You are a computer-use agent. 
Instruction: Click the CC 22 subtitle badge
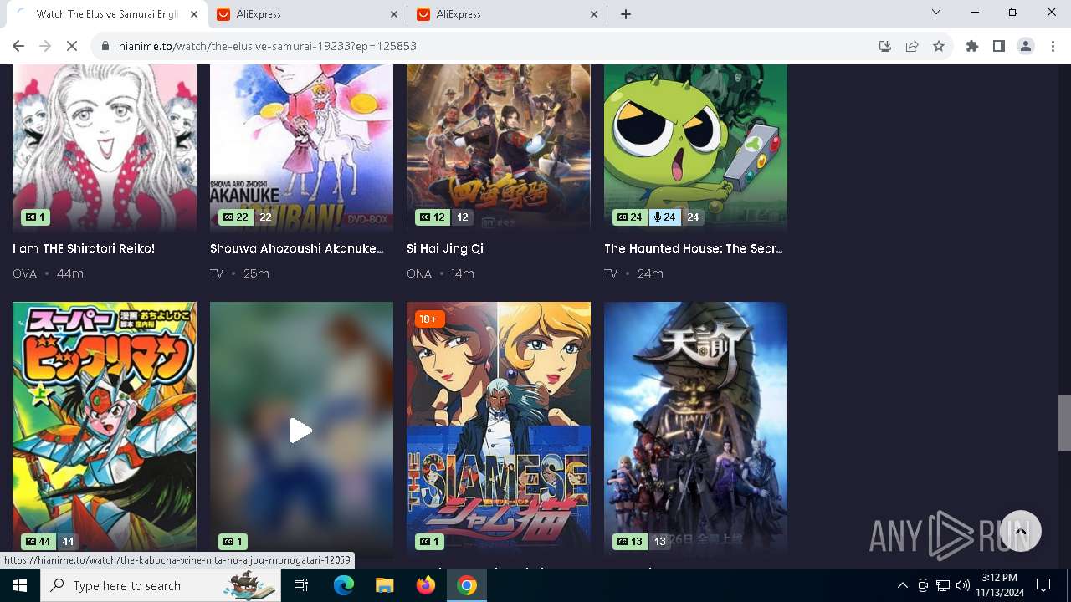click(234, 217)
